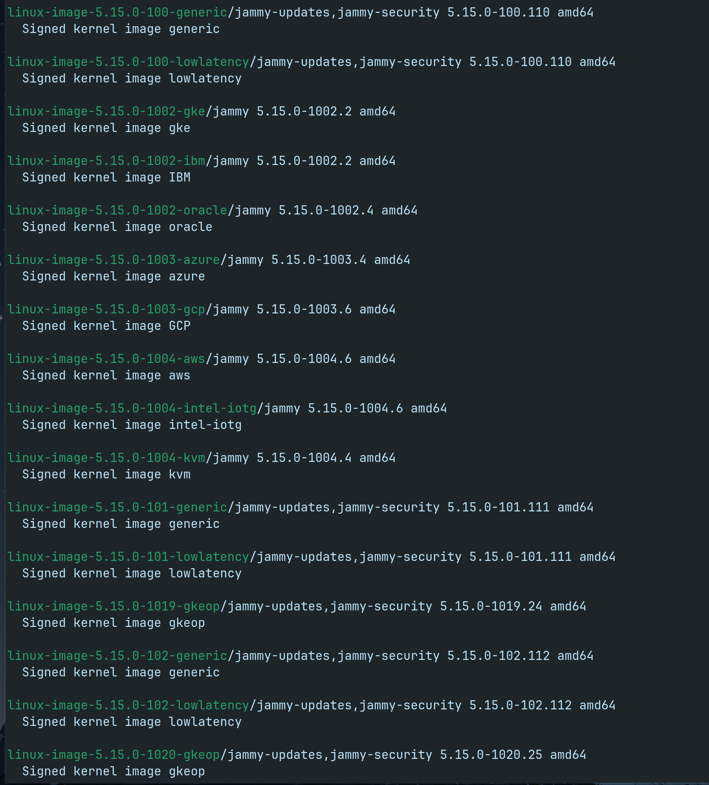Select the linux-image-5.15.0-1004-intel-iotg package name
Screen dimensions: 709x785
[x=132, y=408]
